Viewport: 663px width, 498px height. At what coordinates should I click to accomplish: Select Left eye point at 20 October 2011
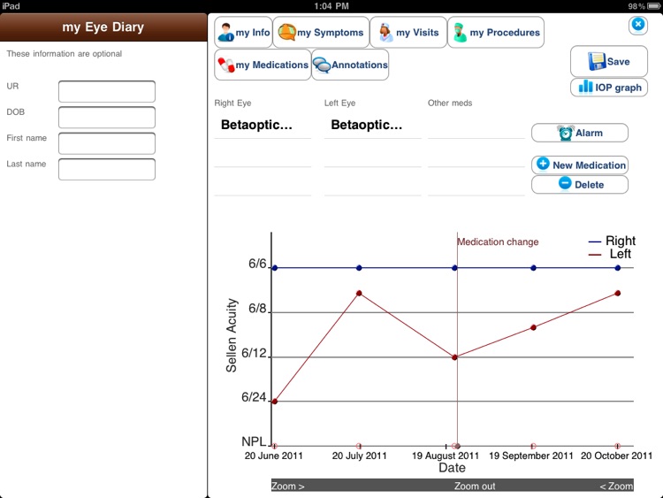[617, 293]
